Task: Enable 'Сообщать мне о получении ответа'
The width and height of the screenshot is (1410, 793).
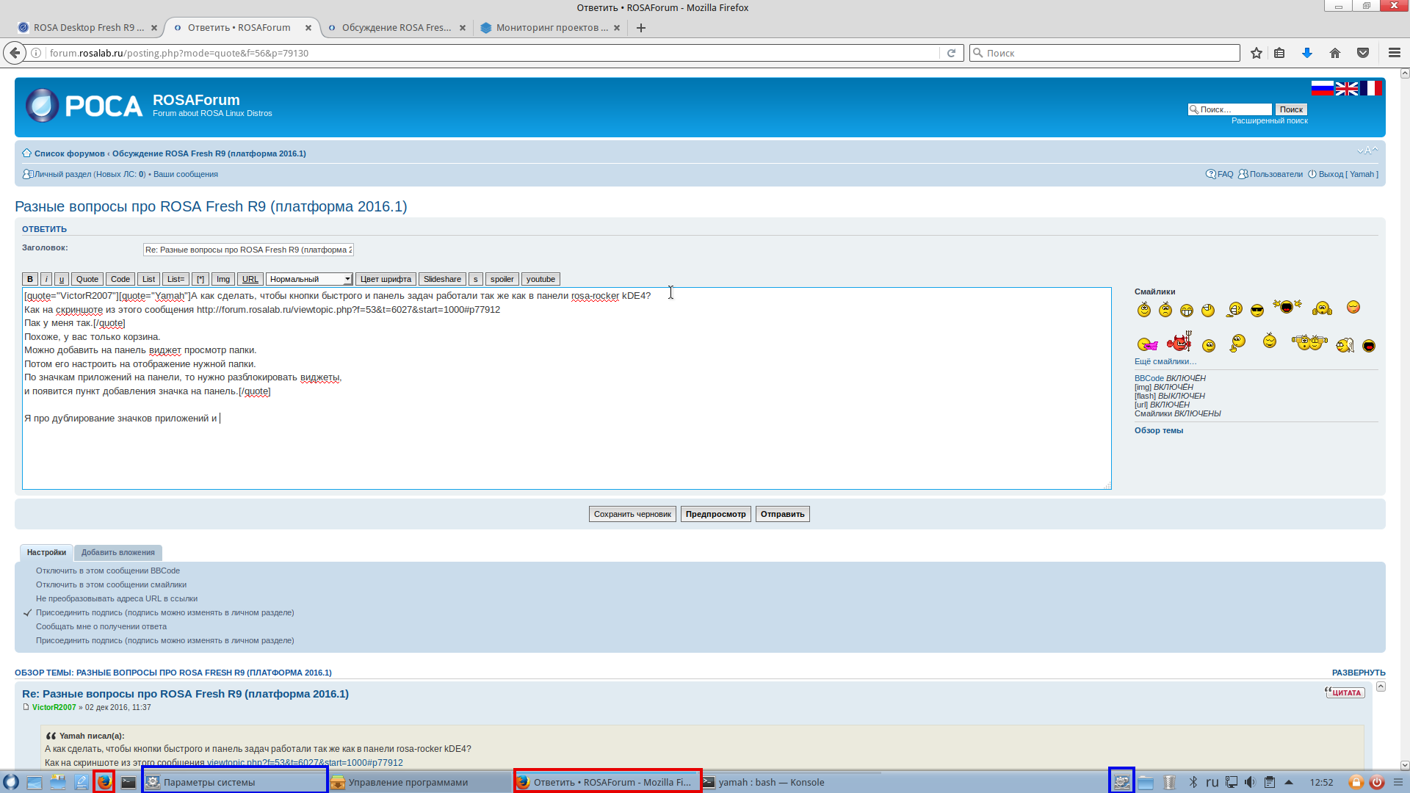Action: pyautogui.click(x=101, y=626)
